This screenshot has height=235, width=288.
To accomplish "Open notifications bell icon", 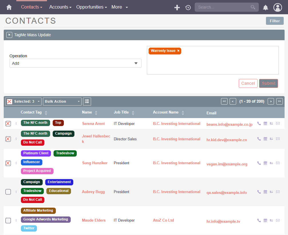I will (265, 7).
